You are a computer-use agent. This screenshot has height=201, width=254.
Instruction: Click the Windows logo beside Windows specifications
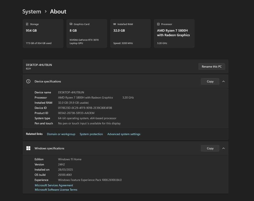click(x=28, y=148)
